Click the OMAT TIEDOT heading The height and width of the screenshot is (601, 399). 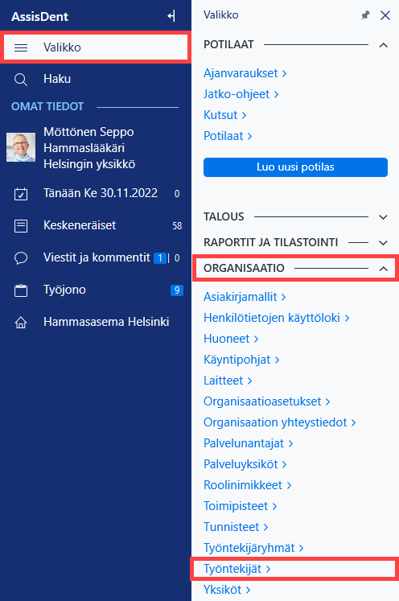pos(47,106)
